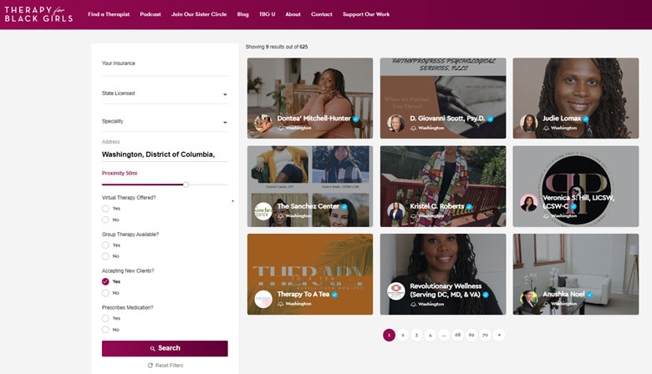Image resolution: width=652 pixels, height=374 pixels.
Task: Click current page 1 button
Action: click(389, 335)
